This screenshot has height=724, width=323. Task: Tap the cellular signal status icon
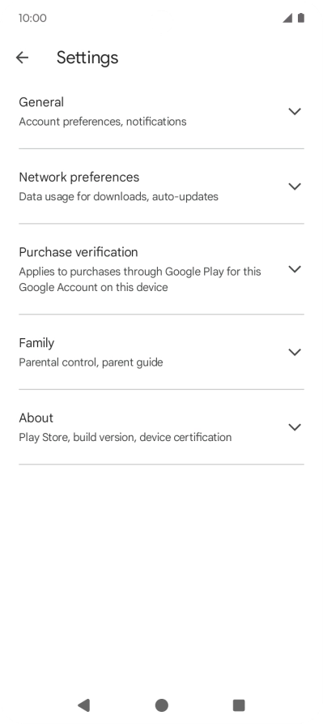(287, 18)
